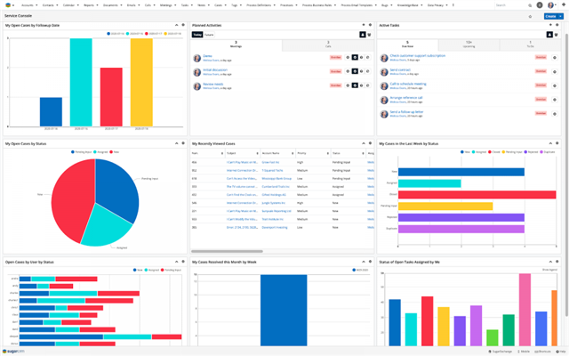Switch to Calls tab in Planned Activities
The height and width of the screenshot is (356, 569).
(328, 44)
